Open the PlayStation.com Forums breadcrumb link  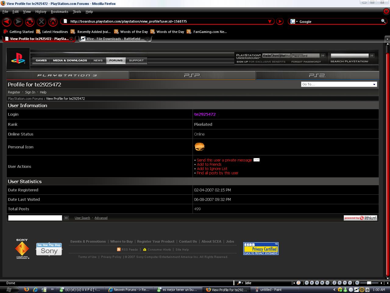point(25,99)
